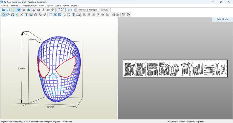This screenshot has height=123, width=233.
Task: Click the blue part with four corner squares icon
Action: [55, 15]
